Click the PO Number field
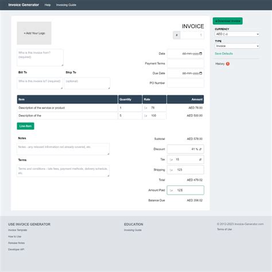Viewport: 272px width, 272px height. coord(185,83)
